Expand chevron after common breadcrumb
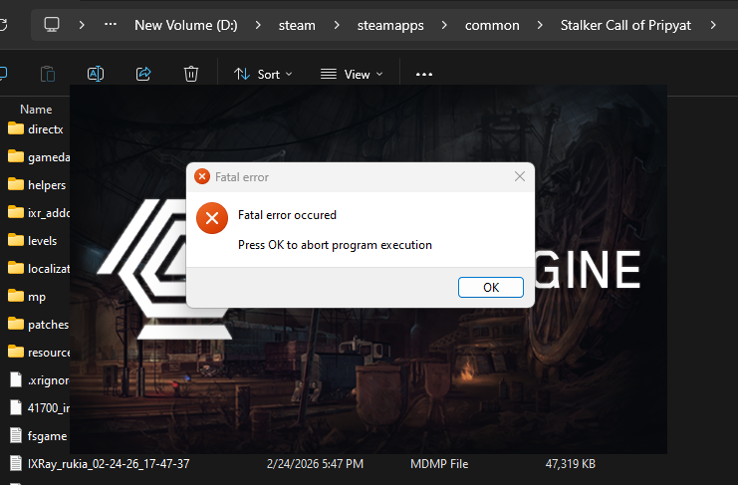The image size is (738, 485). [540, 25]
